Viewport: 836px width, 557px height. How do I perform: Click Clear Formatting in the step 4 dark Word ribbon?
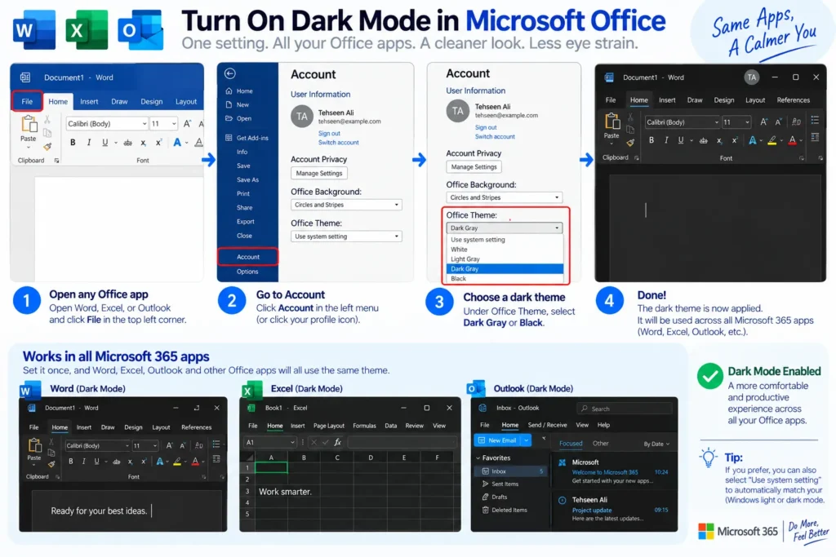tap(796, 122)
